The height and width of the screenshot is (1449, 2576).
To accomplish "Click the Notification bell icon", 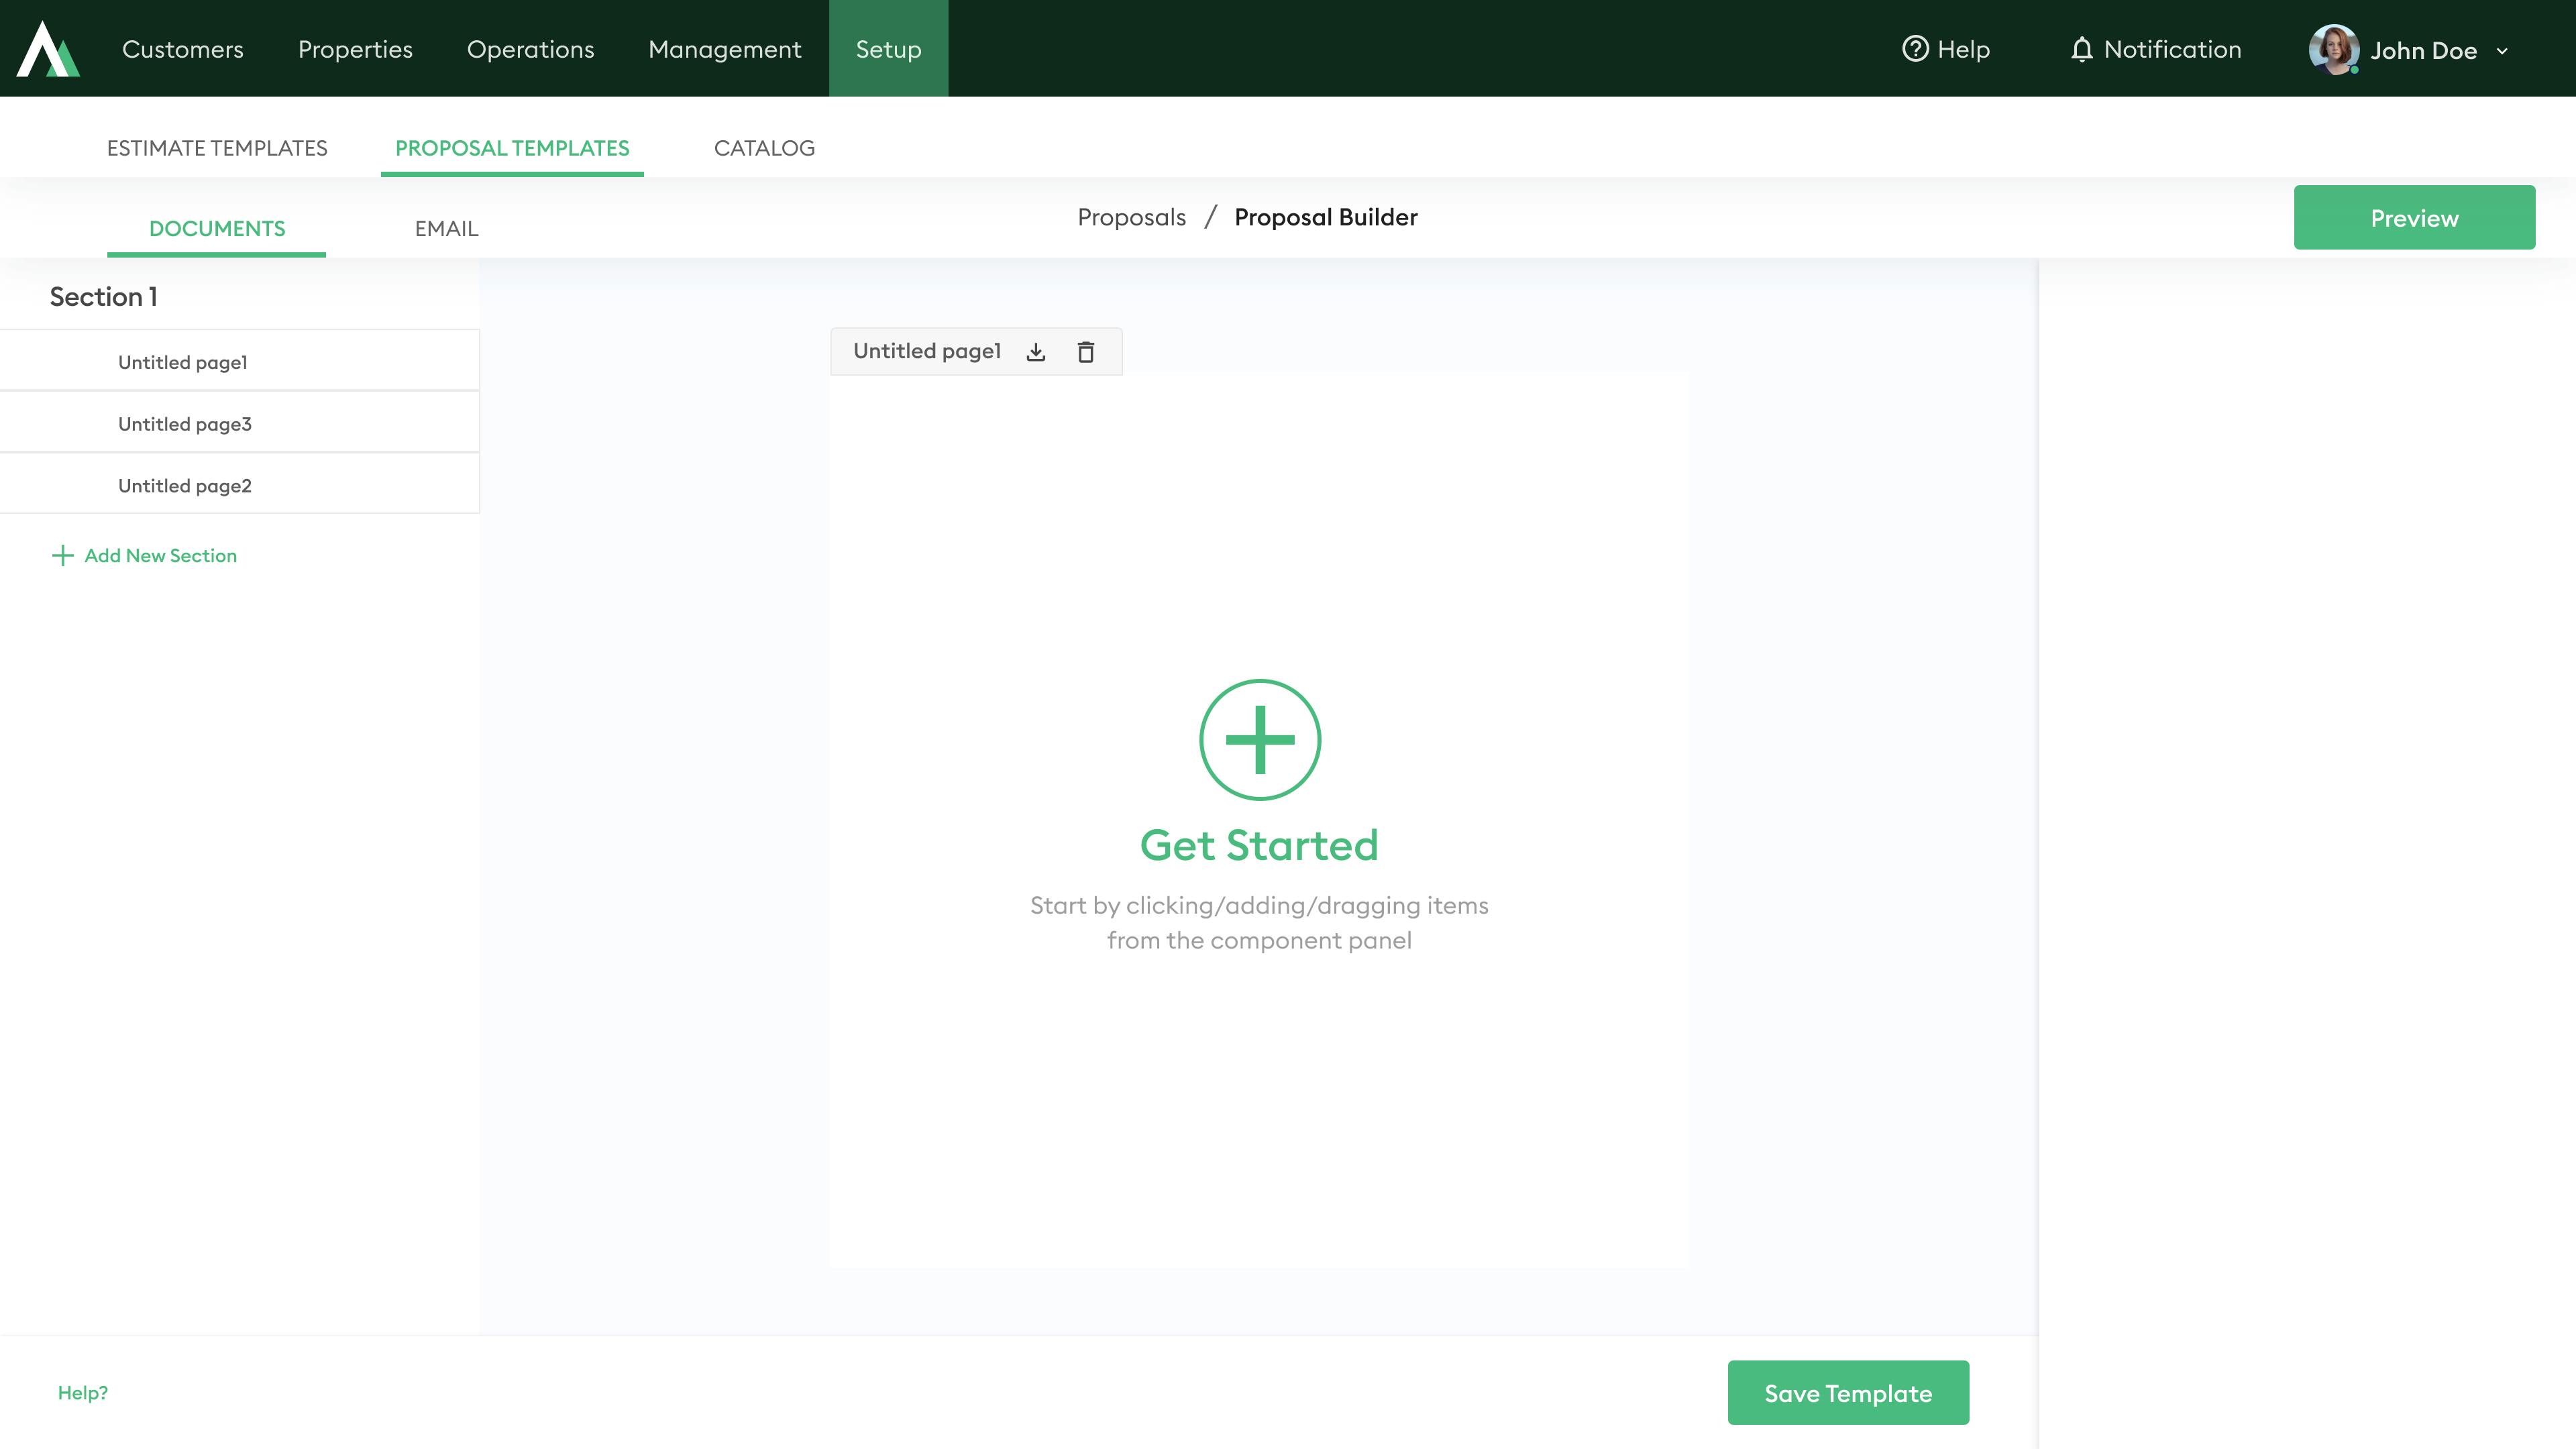I will pos(2081,49).
